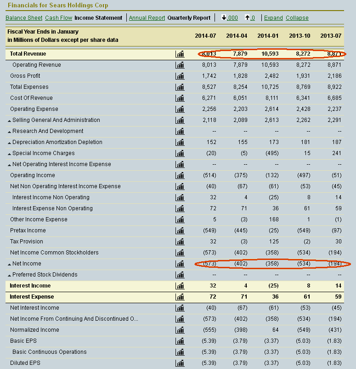Click the down-arrow ,000 rounding link

pos(230,18)
